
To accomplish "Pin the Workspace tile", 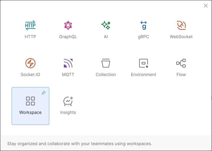I will (x=43, y=93).
